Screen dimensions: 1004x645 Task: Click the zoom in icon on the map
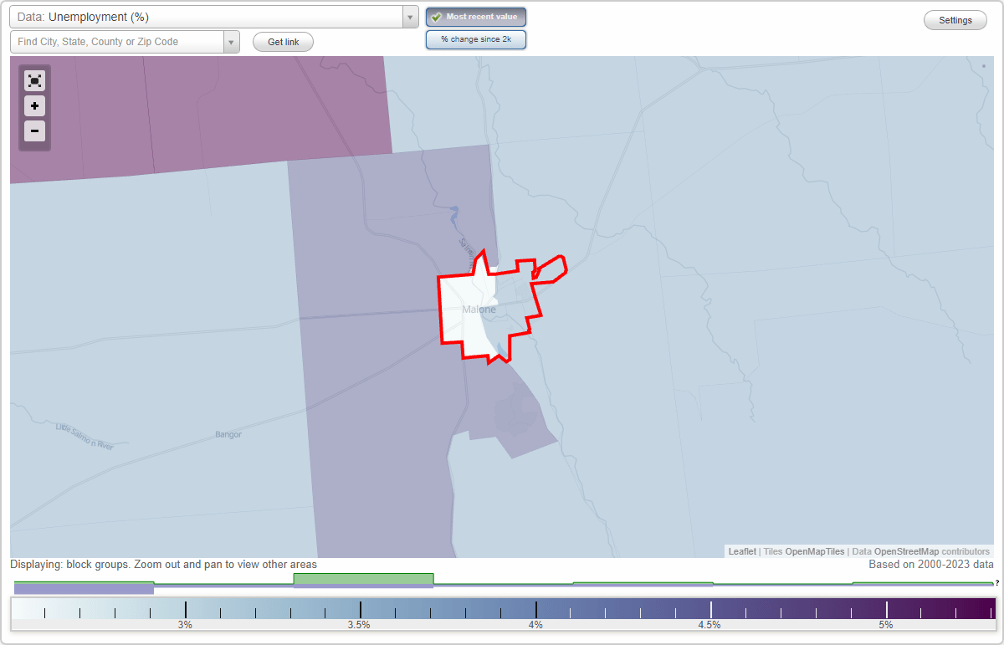34,106
